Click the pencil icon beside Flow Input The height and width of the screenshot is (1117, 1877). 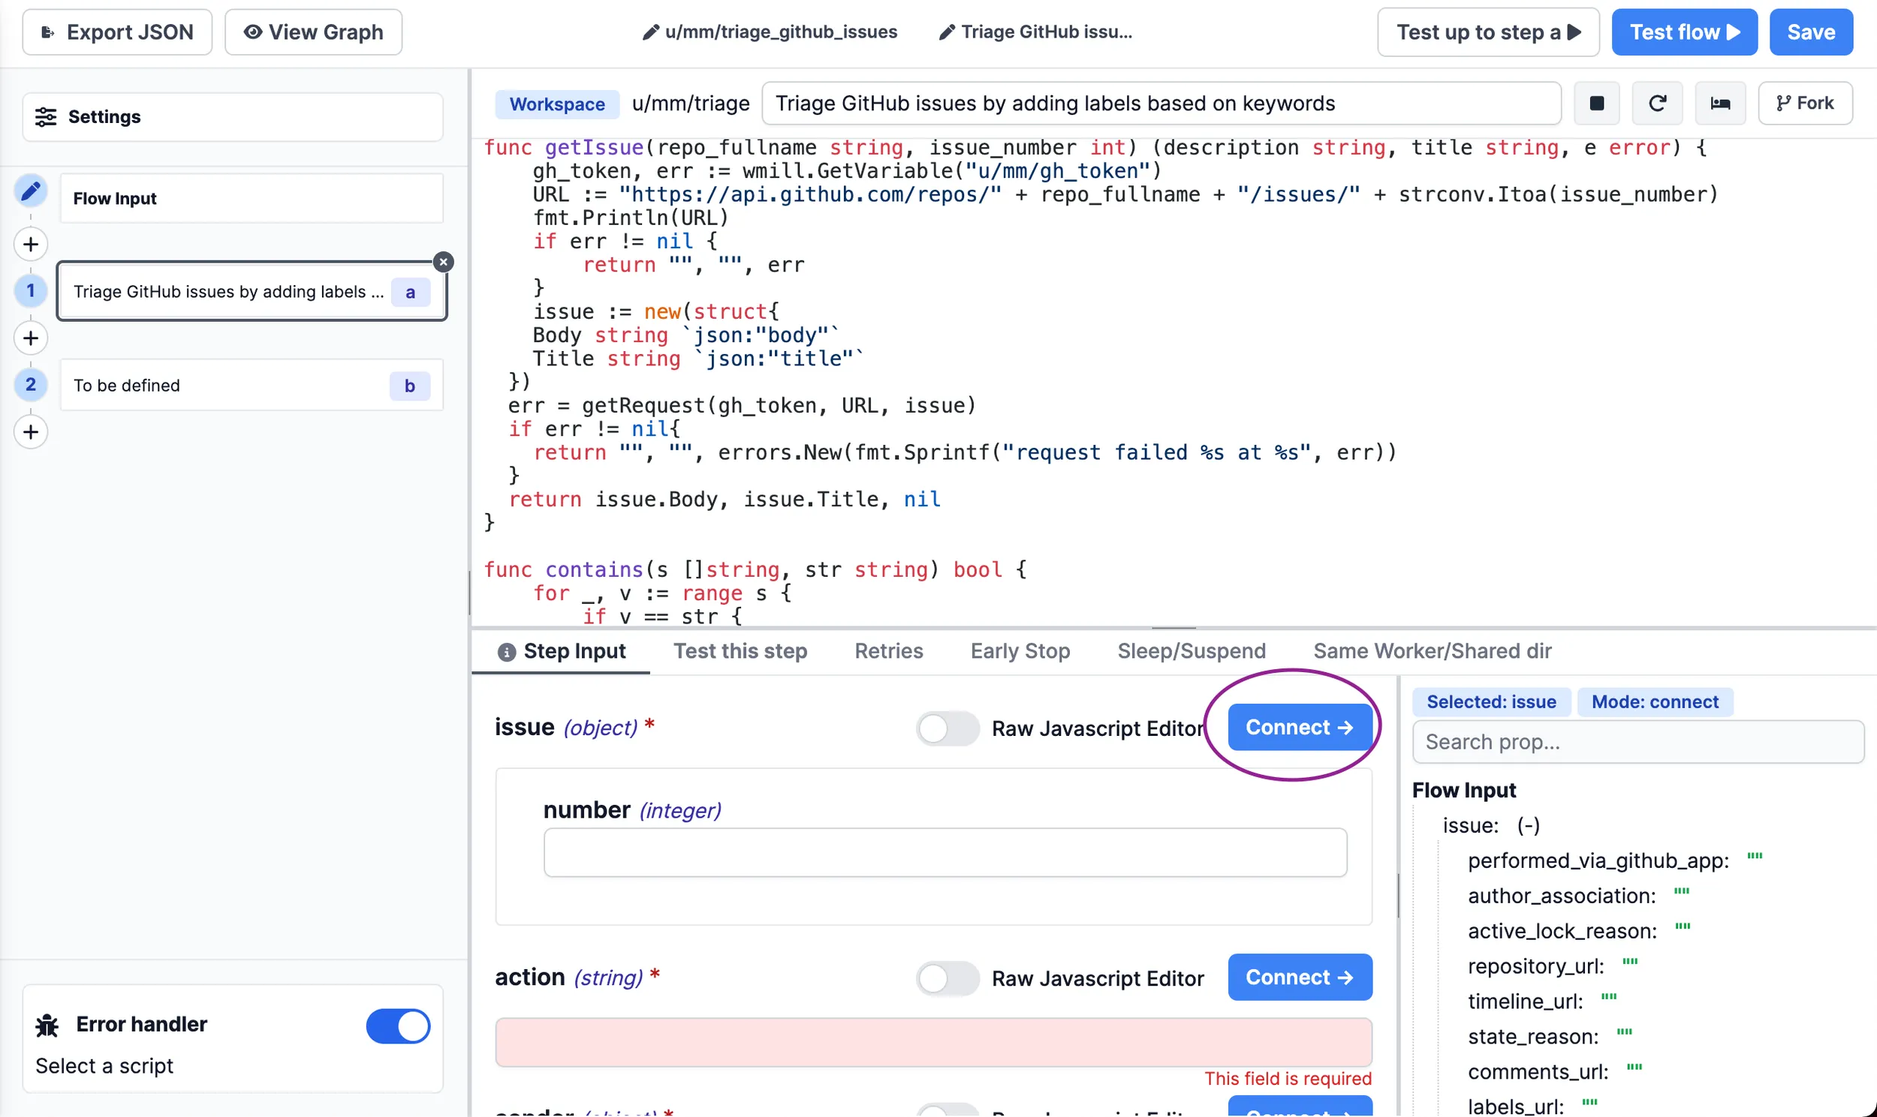click(x=31, y=191)
